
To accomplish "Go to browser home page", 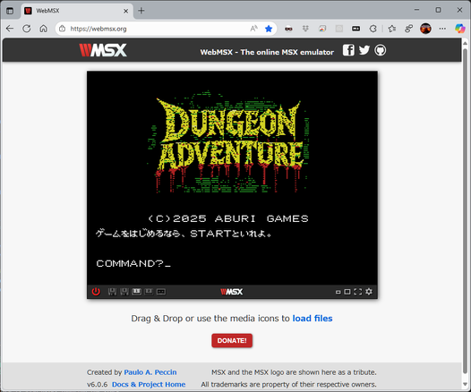I will coord(44,29).
